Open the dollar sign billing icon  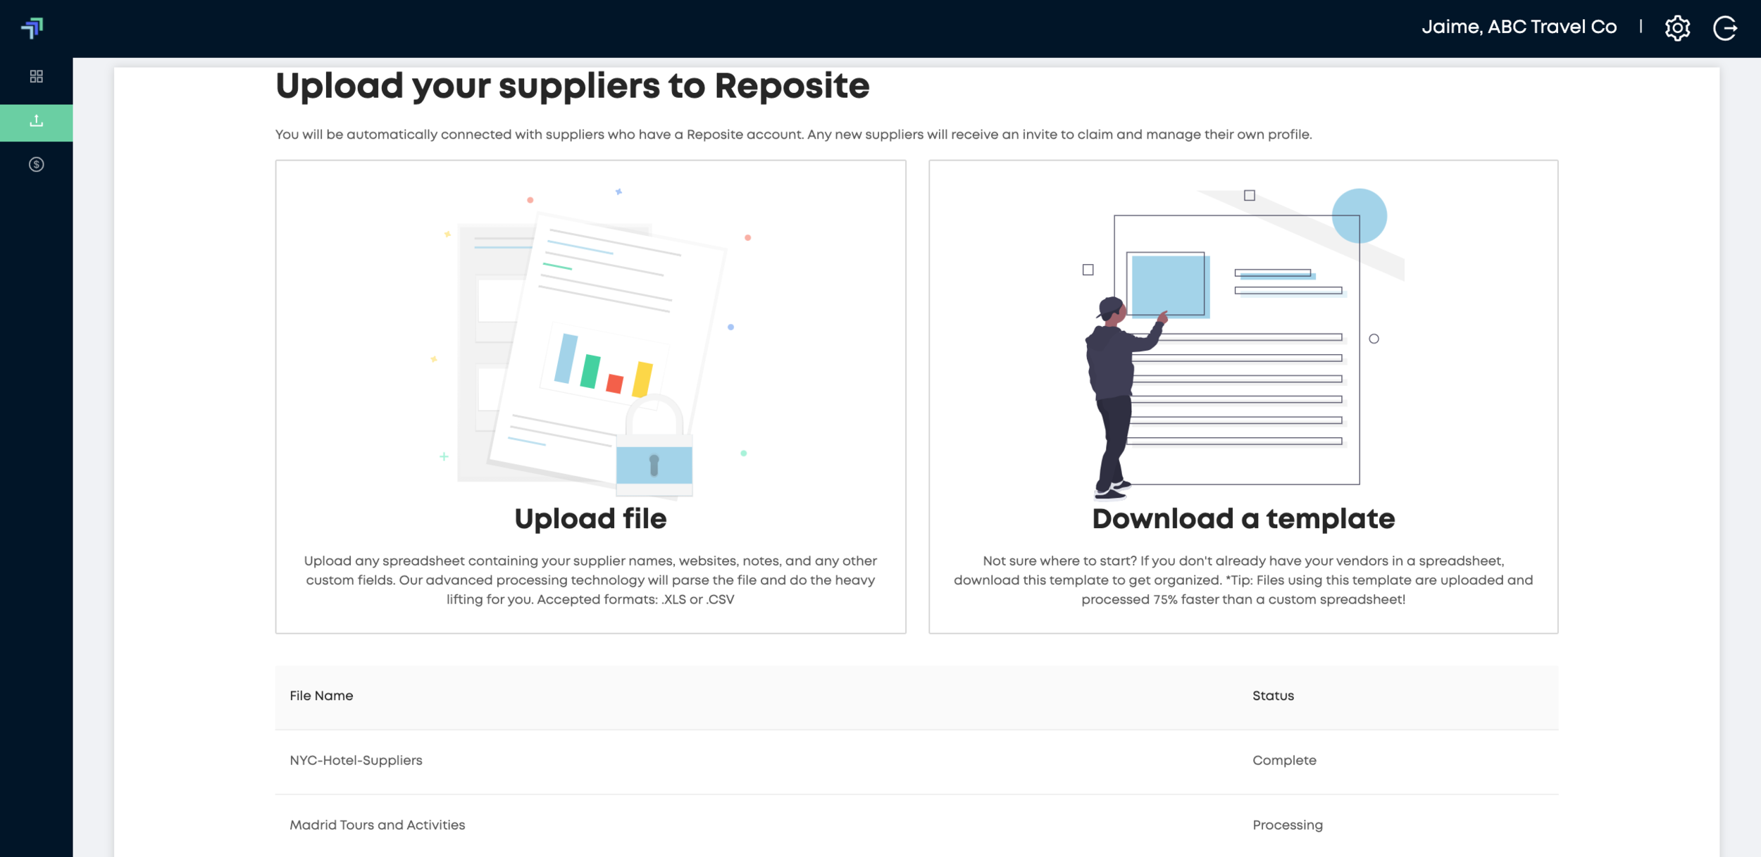(36, 164)
